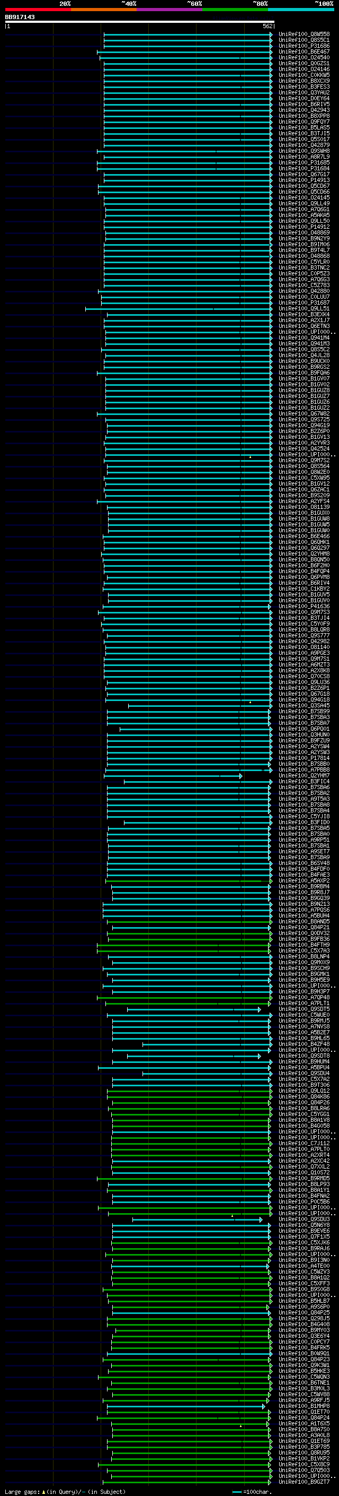The image size is (339, 1496).
Task: Open hit UniRef100_A9RP51
Action: click(x=304, y=840)
